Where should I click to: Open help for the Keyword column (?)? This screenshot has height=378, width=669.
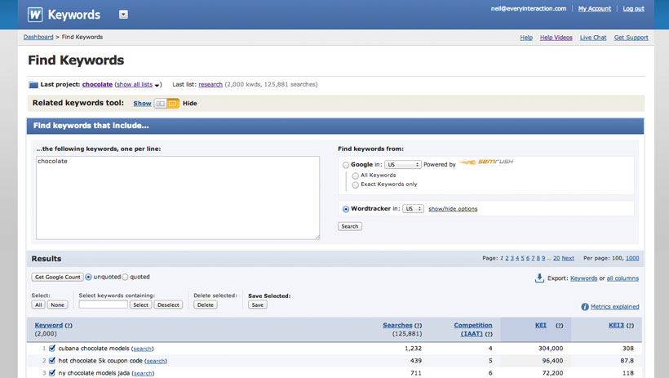click(x=69, y=326)
